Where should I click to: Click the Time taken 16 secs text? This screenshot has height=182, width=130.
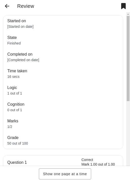coord(13,77)
